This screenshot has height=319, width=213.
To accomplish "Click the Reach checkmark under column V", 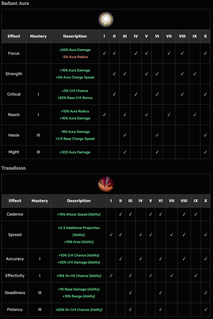I will 146,115.
